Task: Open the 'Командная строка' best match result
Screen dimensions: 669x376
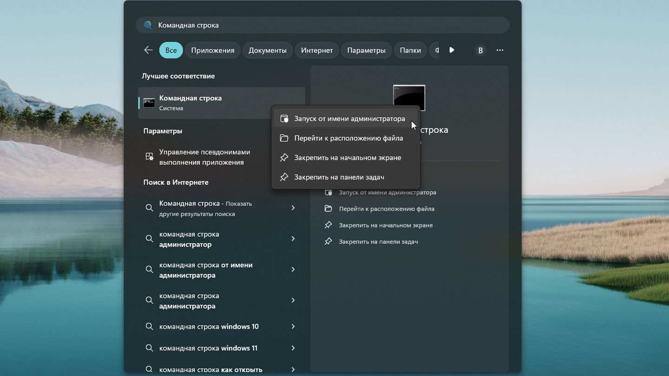Action: pos(222,103)
